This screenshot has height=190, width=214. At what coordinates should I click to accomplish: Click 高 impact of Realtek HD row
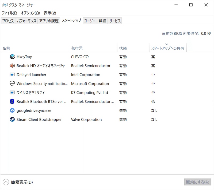pos(153,66)
